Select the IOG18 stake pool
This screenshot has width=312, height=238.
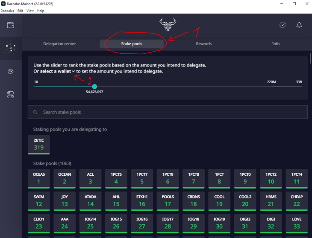[x=194, y=223]
